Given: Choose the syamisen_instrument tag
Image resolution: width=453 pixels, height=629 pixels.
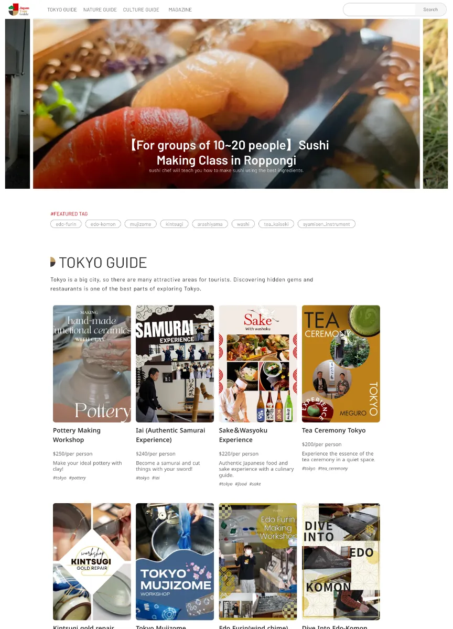Looking at the screenshot, I should 327,224.
